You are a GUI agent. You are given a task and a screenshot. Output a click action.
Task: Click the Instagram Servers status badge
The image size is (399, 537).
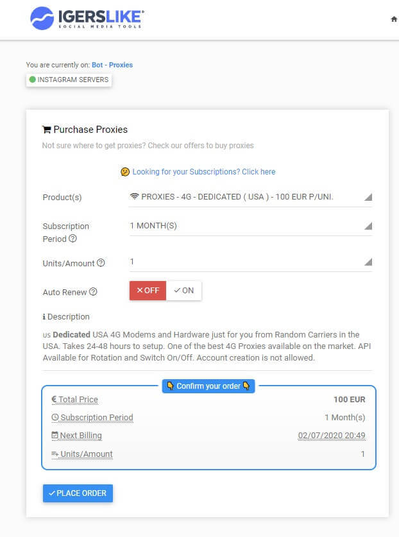point(69,80)
